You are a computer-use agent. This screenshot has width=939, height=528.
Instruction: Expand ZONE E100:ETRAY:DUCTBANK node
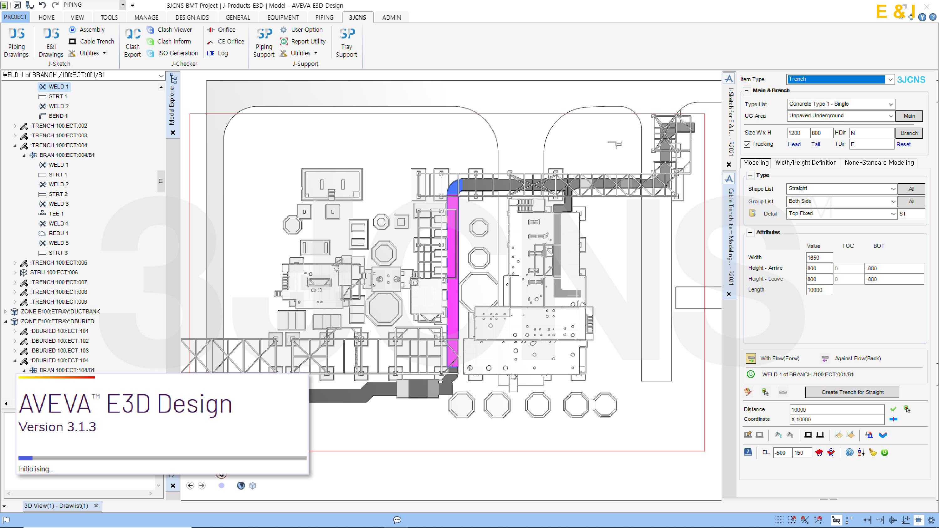(x=5, y=312)
